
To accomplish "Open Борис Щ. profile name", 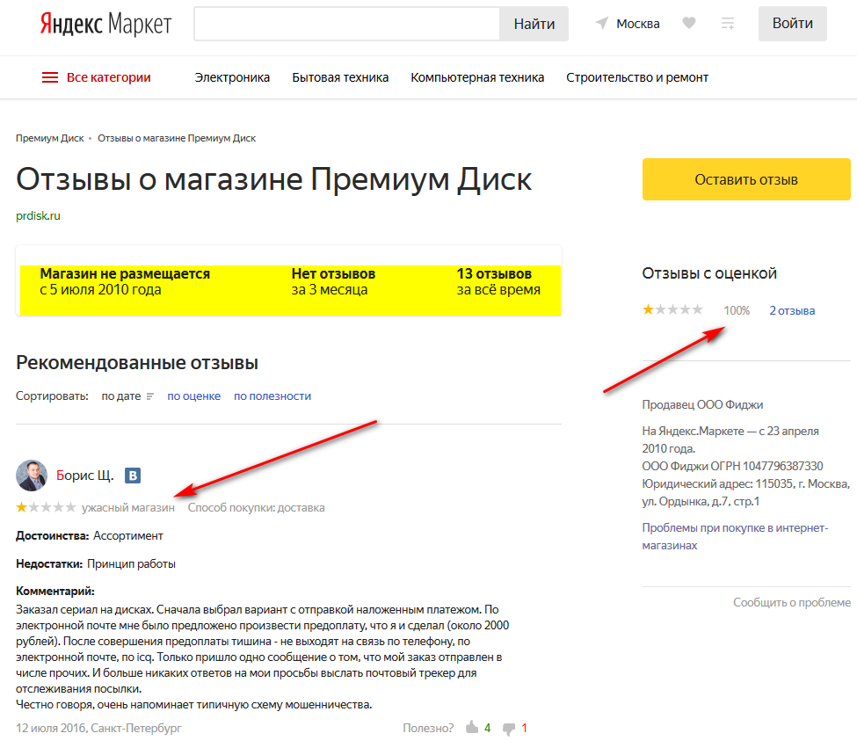I will point(84,476).
